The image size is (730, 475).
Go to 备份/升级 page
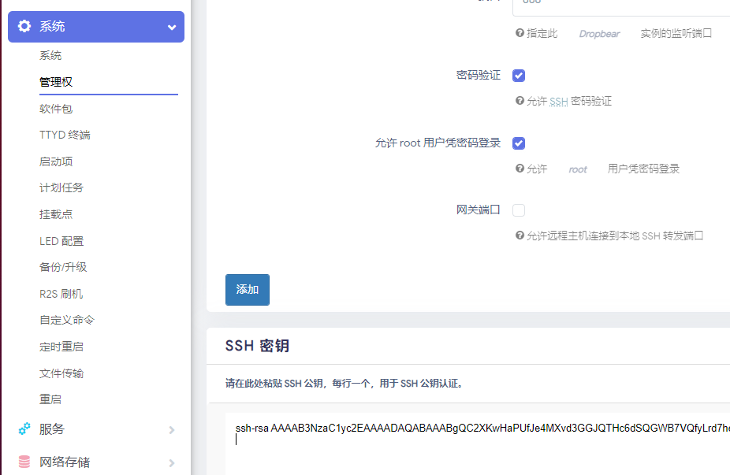pyautogui.click(x=63, y=267)
